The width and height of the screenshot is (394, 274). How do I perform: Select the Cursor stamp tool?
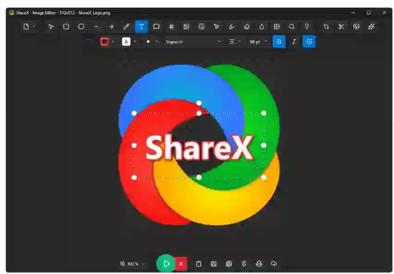pos(216,27)
